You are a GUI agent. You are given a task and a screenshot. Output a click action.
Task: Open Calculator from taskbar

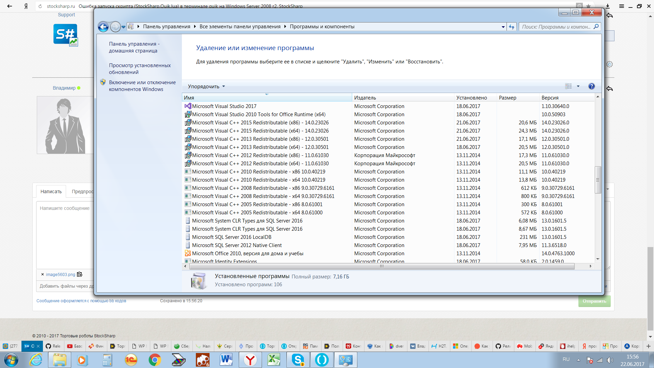[x=107, y=360]
